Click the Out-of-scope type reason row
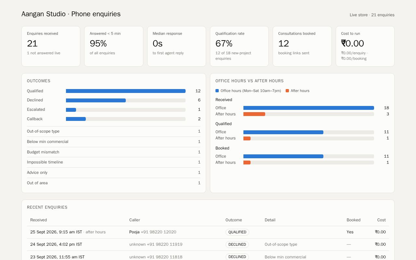416x260 pixels. (x=114, y=131)
